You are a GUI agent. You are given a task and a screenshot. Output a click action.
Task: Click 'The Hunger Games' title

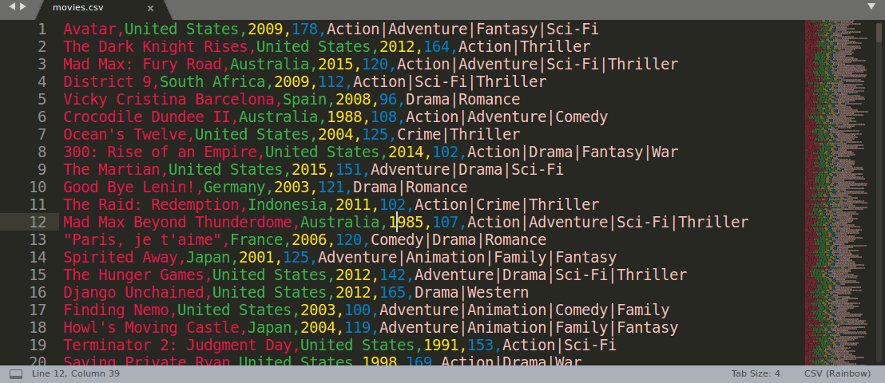click(x=133, y=275)
